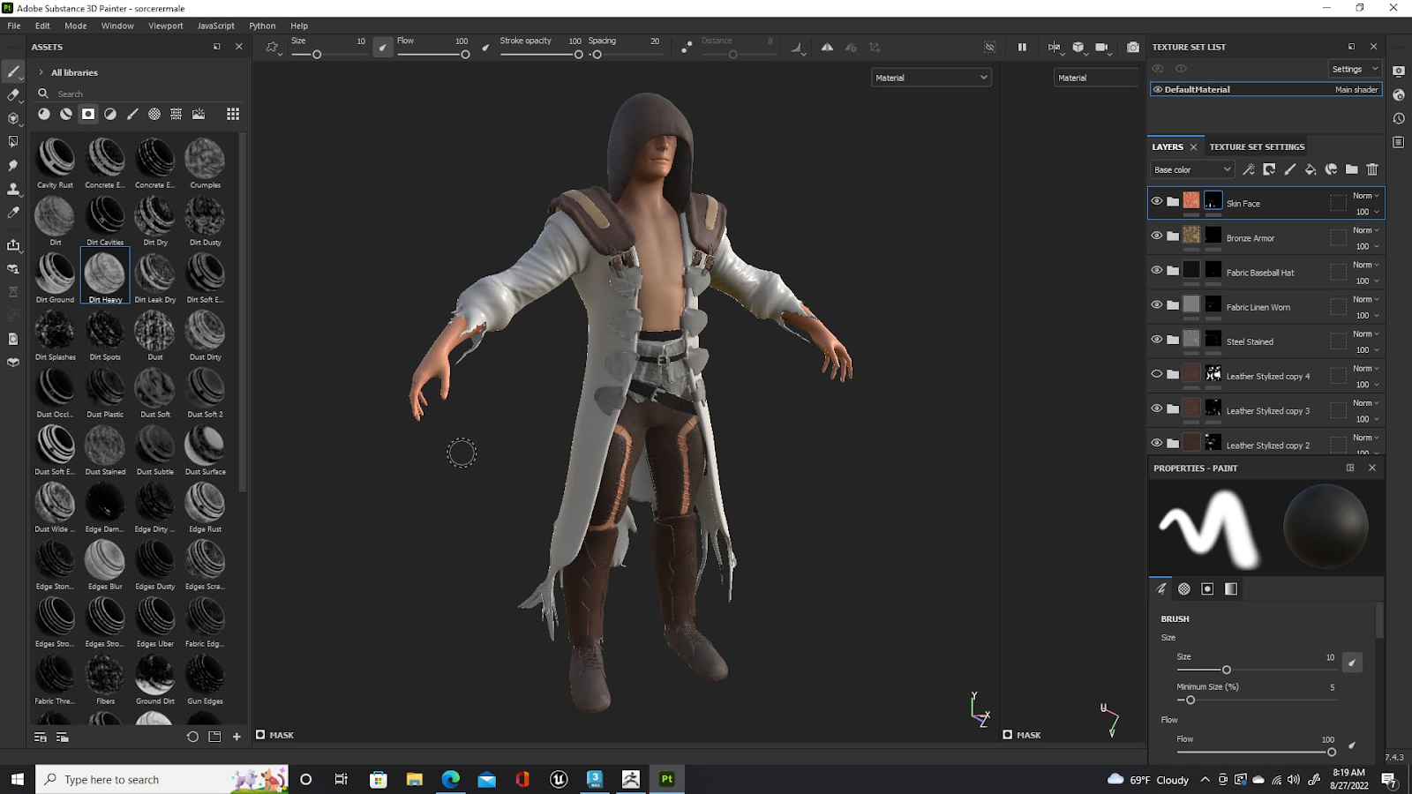Add a paint layer
This screenshot has width=1412, height=794.
[x=1289, y=169]
